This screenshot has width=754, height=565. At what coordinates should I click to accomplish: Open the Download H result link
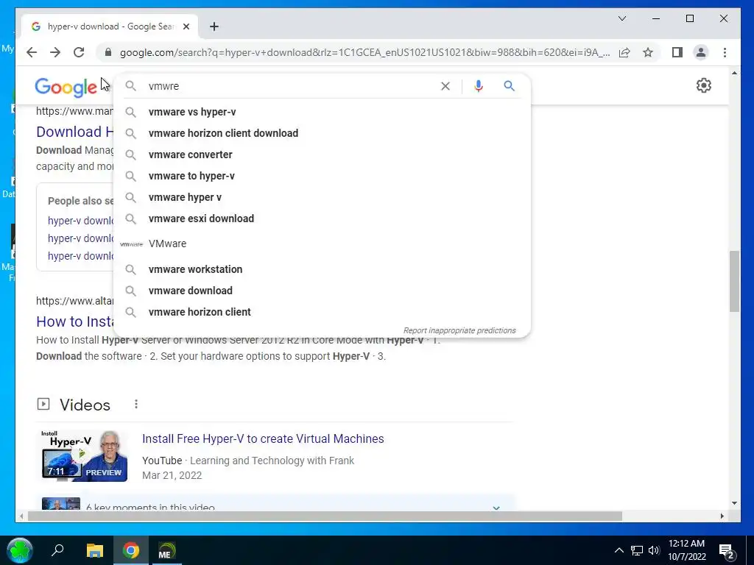coord(74,132)
